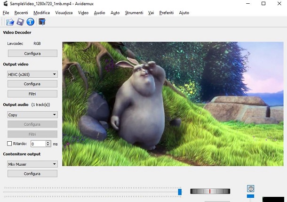Open the Mkv Muxer container dropdown
This screenshot has width=287, height=202.
[x=32, y=164]
